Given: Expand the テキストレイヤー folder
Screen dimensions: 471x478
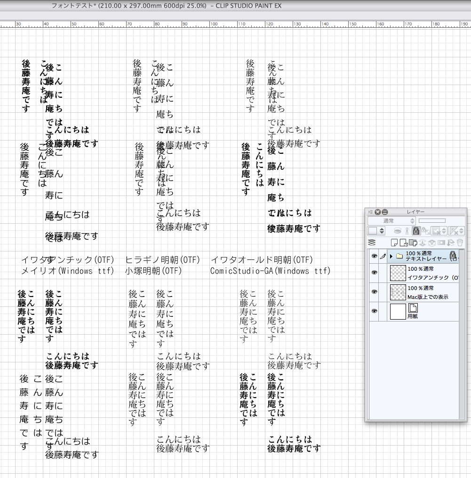Looking at the screenshot, I should (x=391, y=256).
